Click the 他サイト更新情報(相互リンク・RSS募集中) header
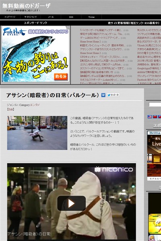The height and width of the screenshot is (241, 161). [x=133, y=23]
